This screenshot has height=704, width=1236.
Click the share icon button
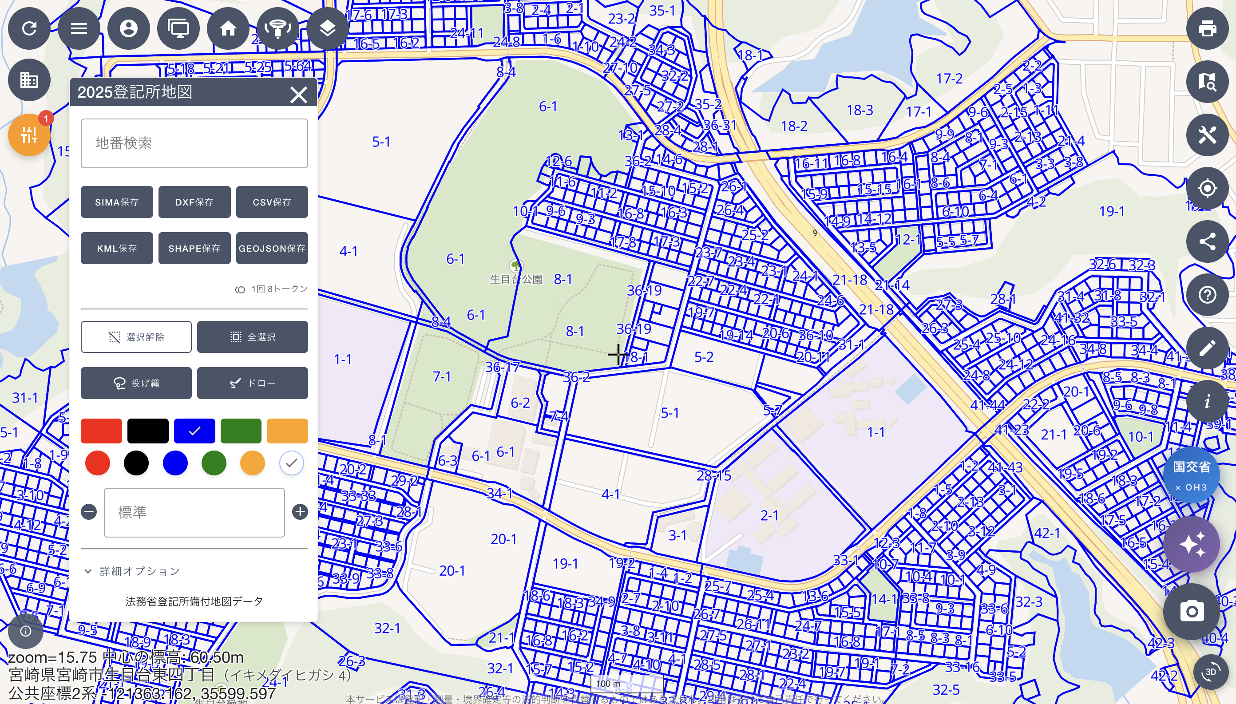(1207, 241)
